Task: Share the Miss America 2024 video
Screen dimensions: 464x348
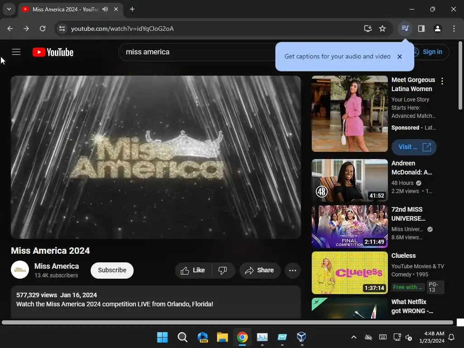Action: pos(260,270)
